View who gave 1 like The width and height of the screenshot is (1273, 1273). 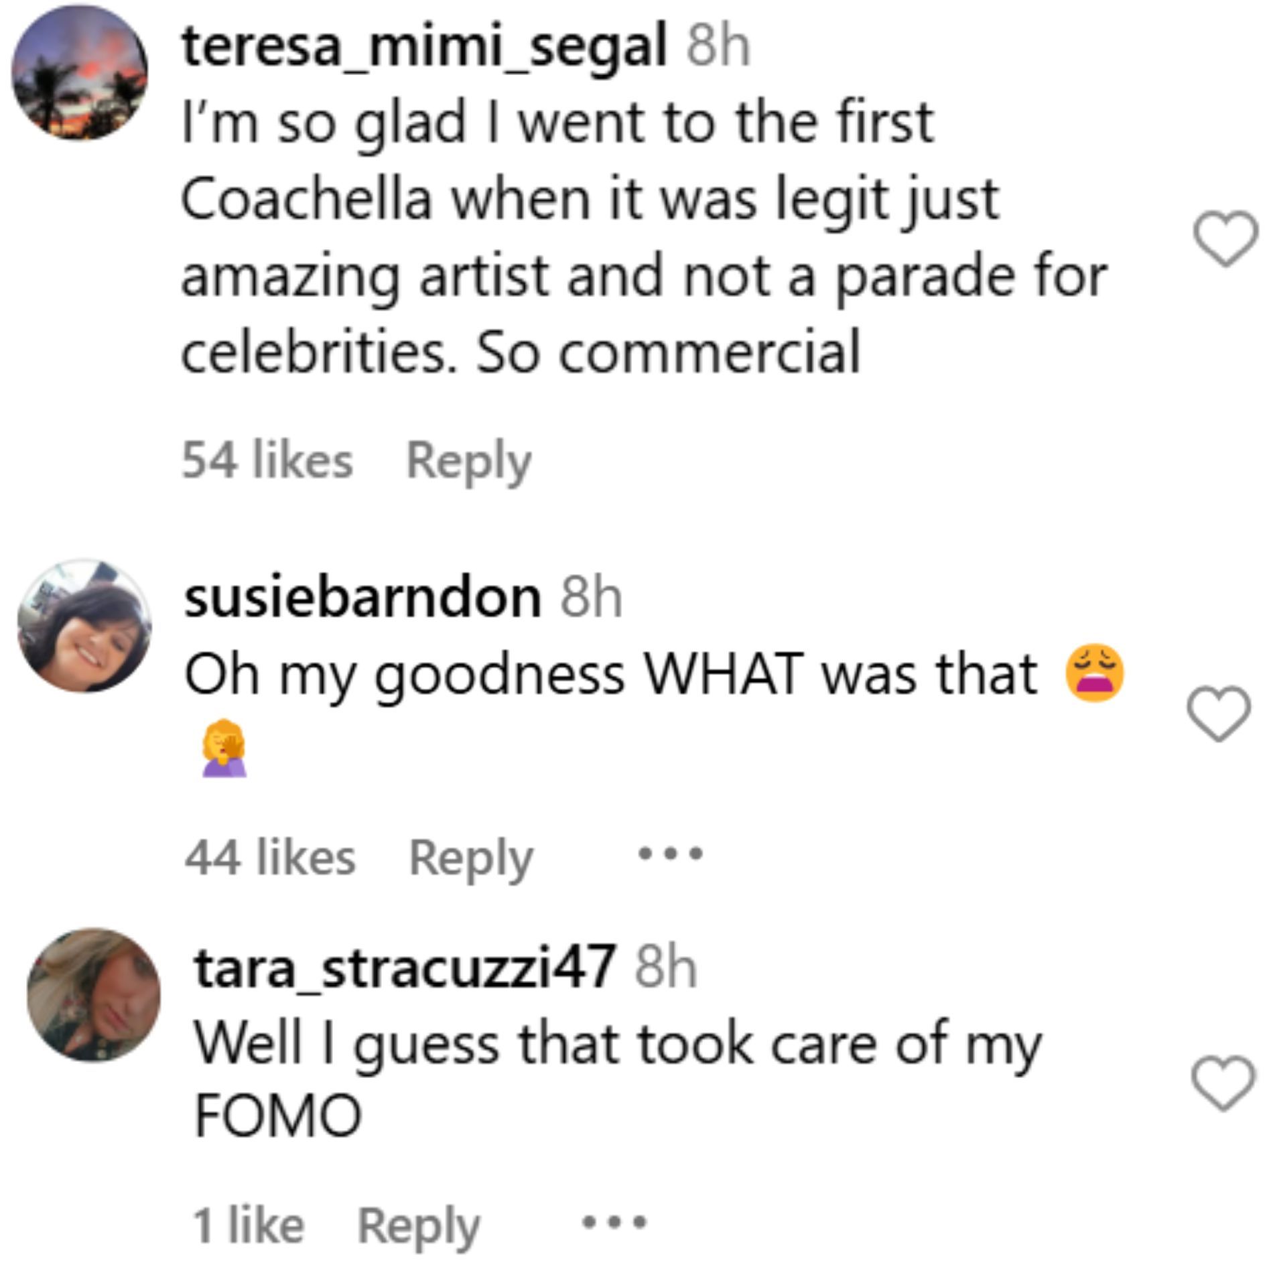tap(248, 1225)
